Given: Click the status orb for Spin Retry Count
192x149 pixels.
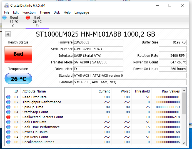Looking at the screenshot, I should tap(8, 137).
